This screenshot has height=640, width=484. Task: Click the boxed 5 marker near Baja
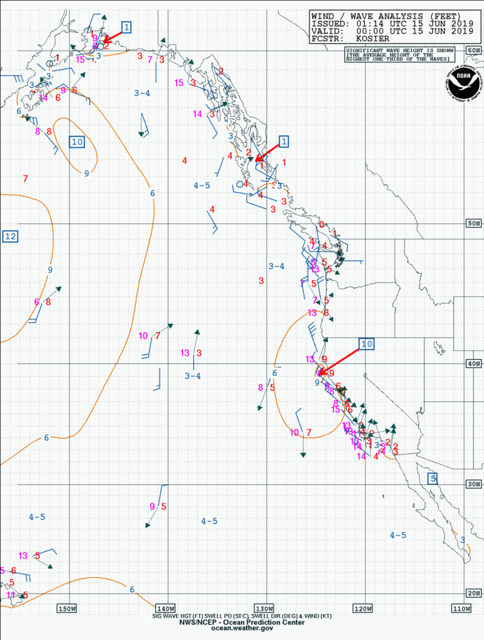(433, 478)
